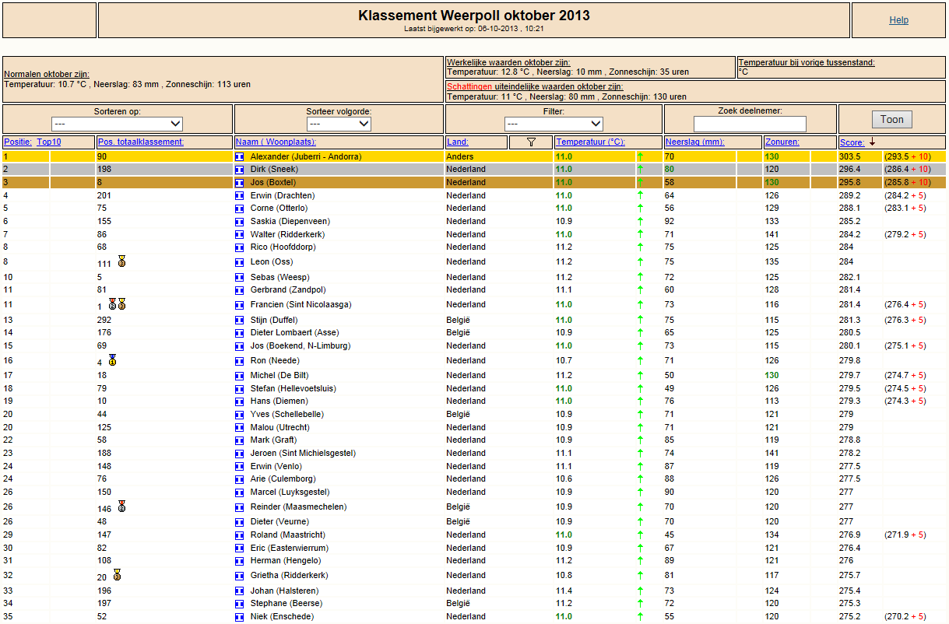Viewport: 949px width, 624px height.
Task: Click the green up arrow in Saskia (Diepenveen) row
Action: tap(640, 221)
